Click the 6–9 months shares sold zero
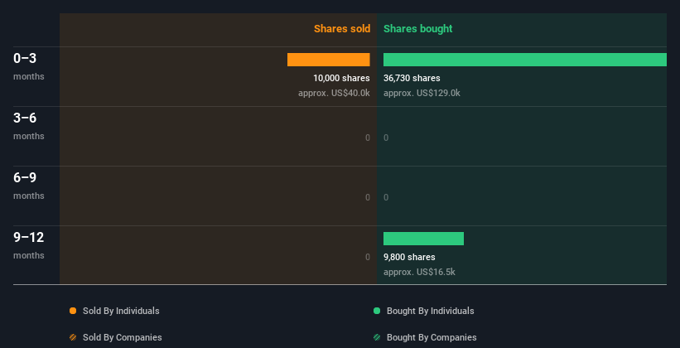680x348 pixels. click(368, 197)
